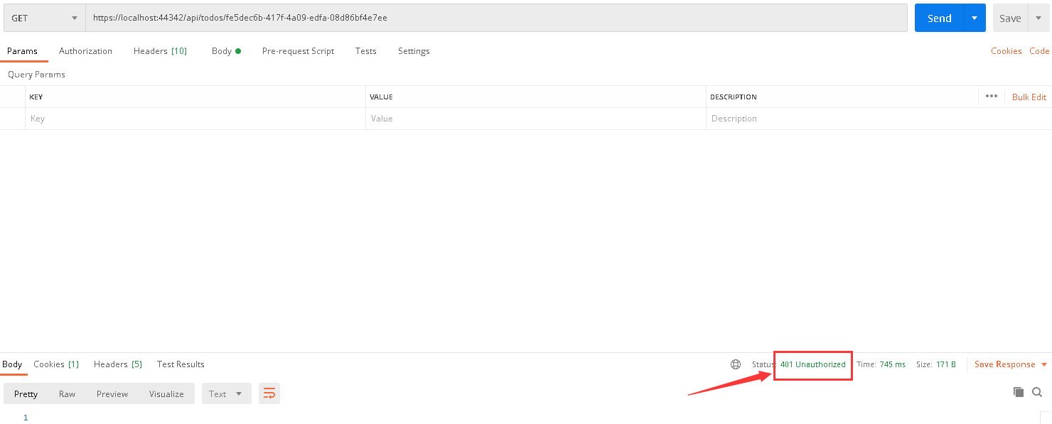
Task: Click the response size 171 B
Action: point(946,364)
